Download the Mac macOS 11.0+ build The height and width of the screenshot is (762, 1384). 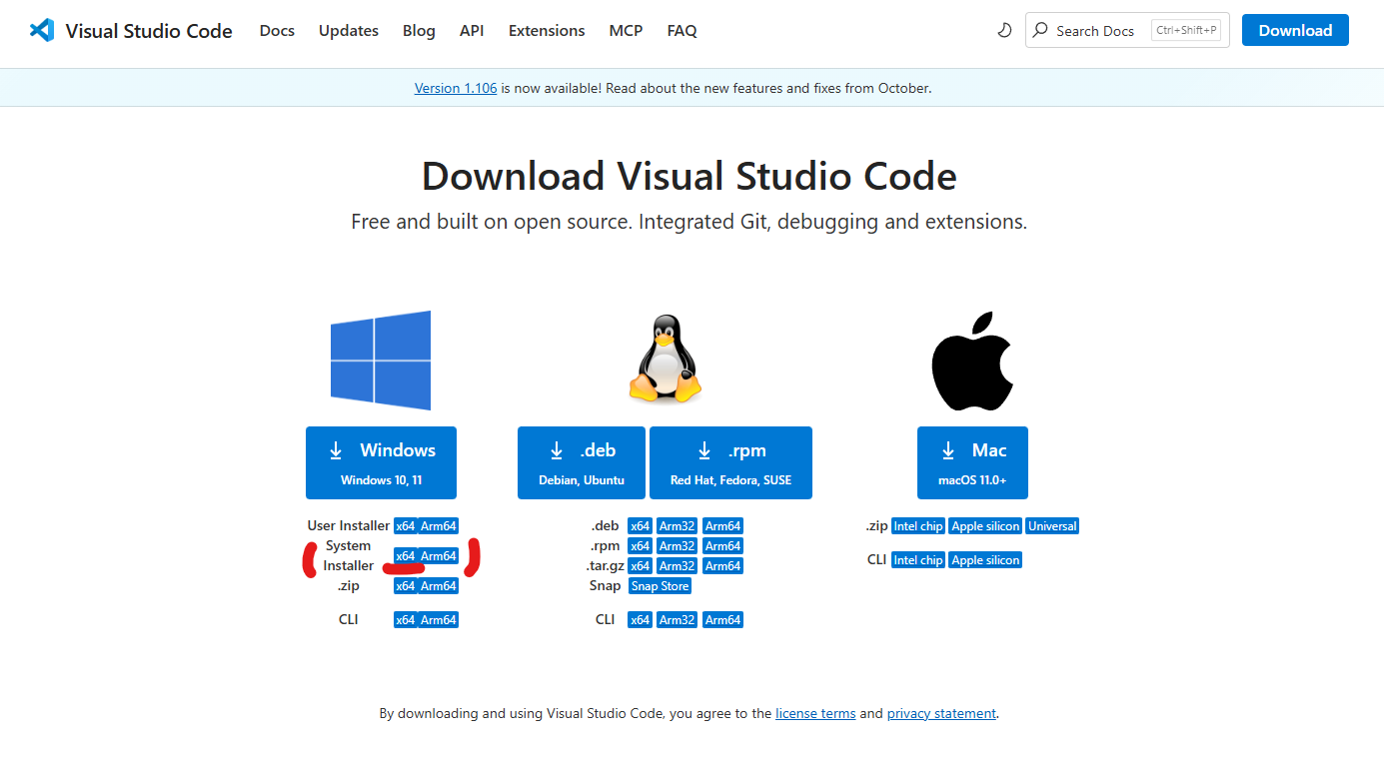click(x=972, y=462)
